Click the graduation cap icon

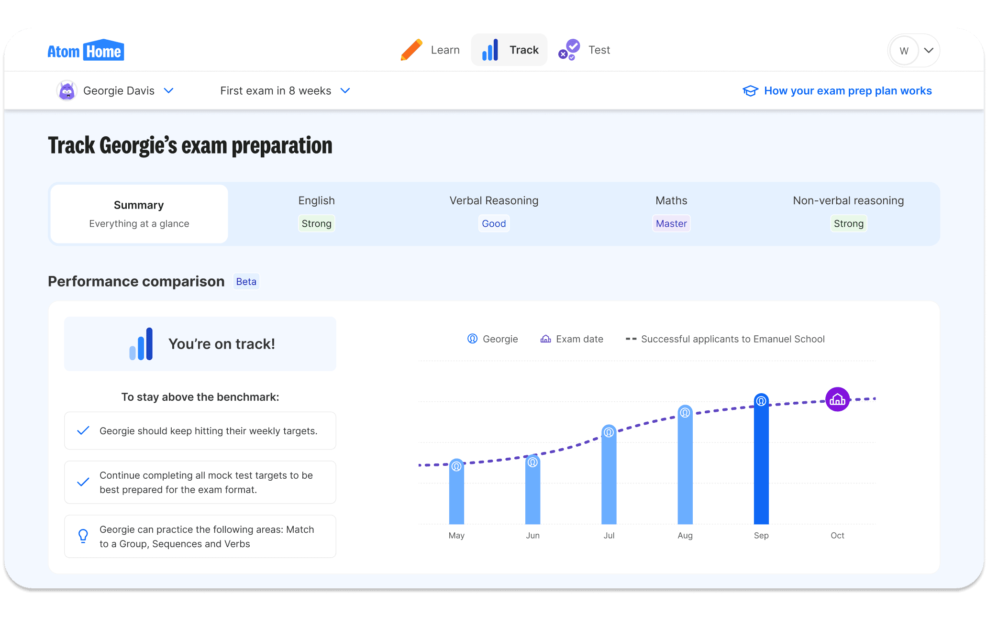pos(750,91)
